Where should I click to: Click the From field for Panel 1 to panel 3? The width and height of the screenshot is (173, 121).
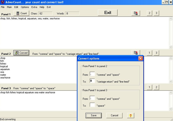pyautogui.click(x=92, y=98)
